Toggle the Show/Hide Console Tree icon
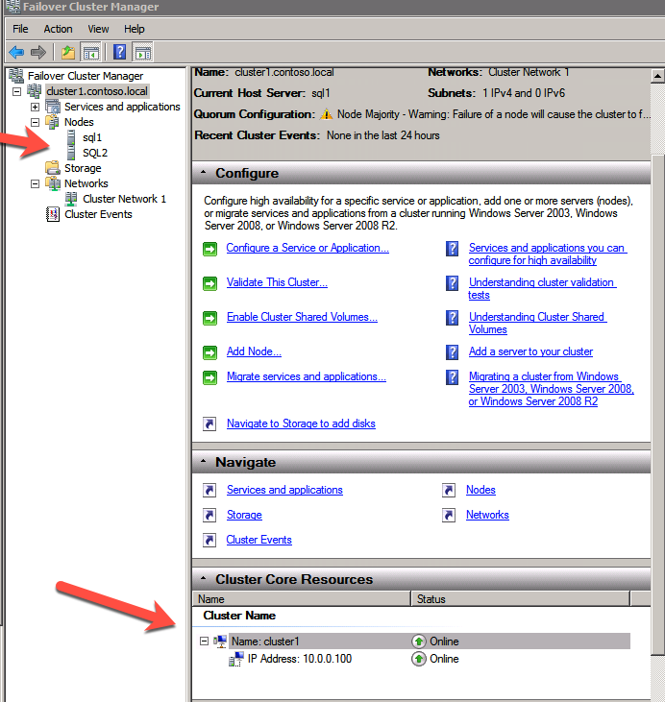Viewport: 665px width, 702px height. (x=91, y=52)
